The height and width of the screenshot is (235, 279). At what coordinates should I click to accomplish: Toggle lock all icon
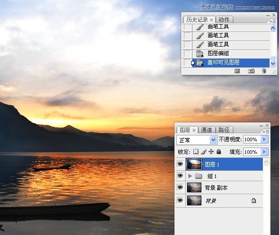coord(219,152)
